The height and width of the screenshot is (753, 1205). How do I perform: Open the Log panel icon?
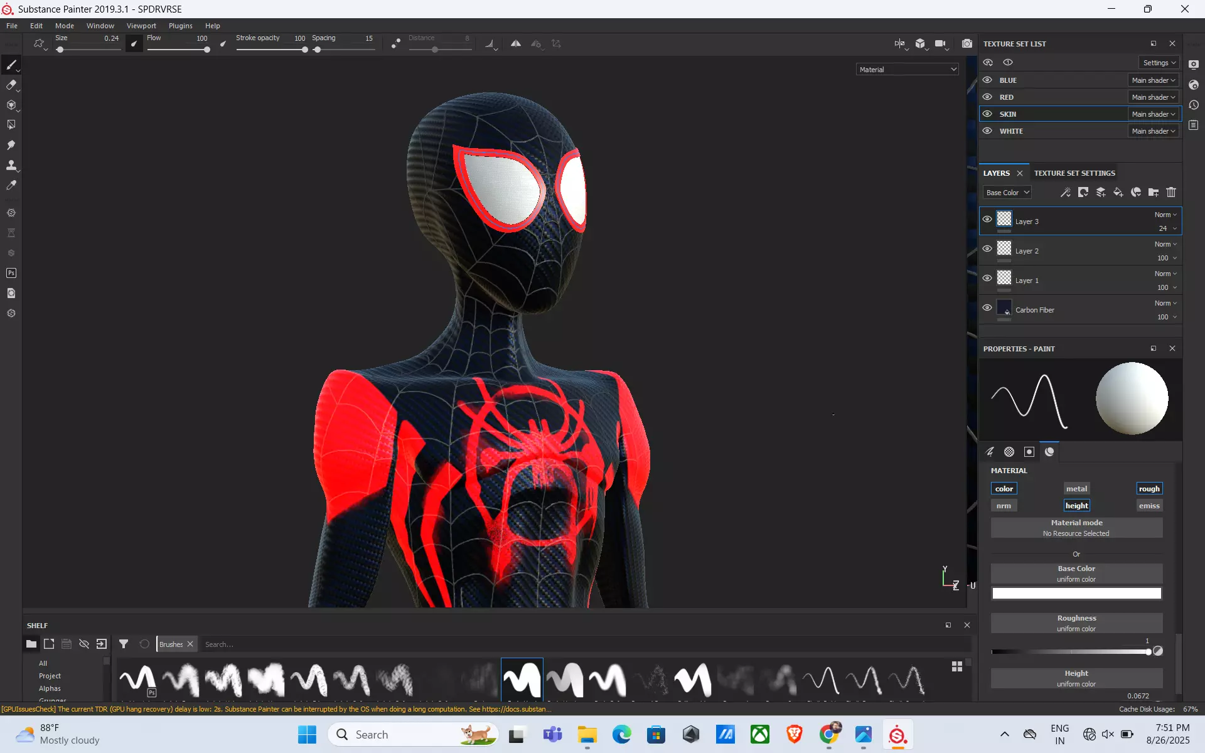(1194, 125)
